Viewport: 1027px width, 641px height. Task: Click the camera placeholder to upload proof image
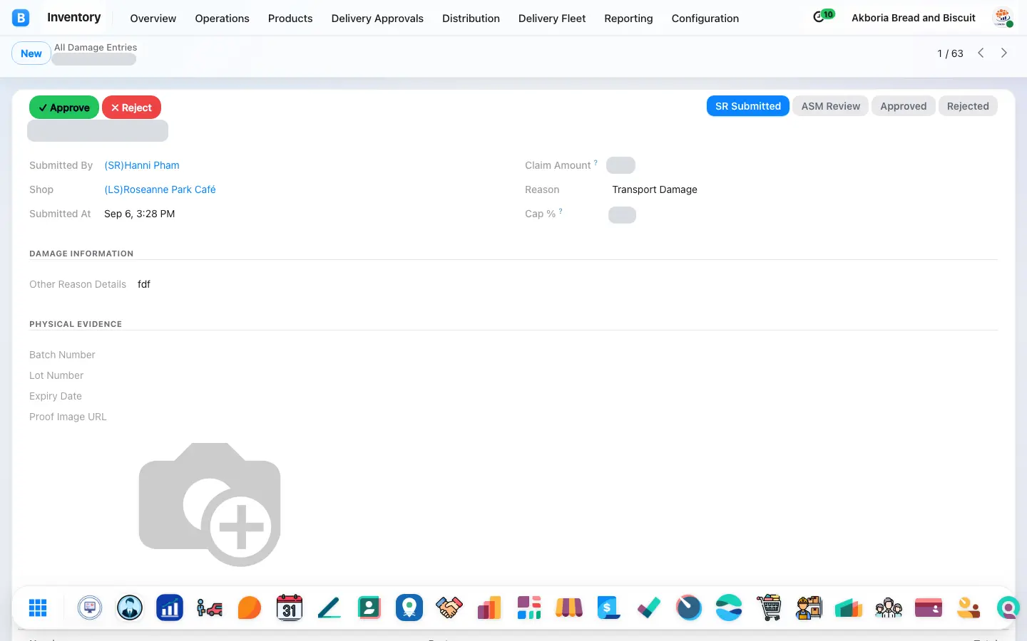click(x=210, y=505)
